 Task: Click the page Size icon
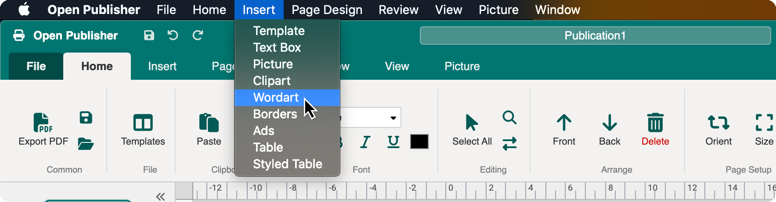[764, 123]
